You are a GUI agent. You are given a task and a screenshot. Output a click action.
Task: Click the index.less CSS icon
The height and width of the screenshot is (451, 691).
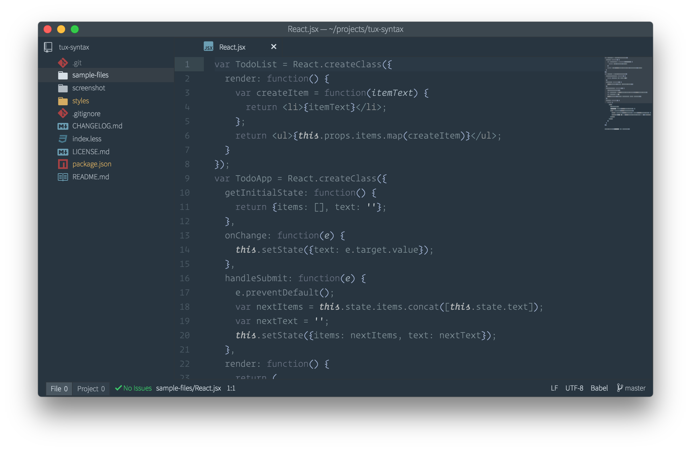63,139
